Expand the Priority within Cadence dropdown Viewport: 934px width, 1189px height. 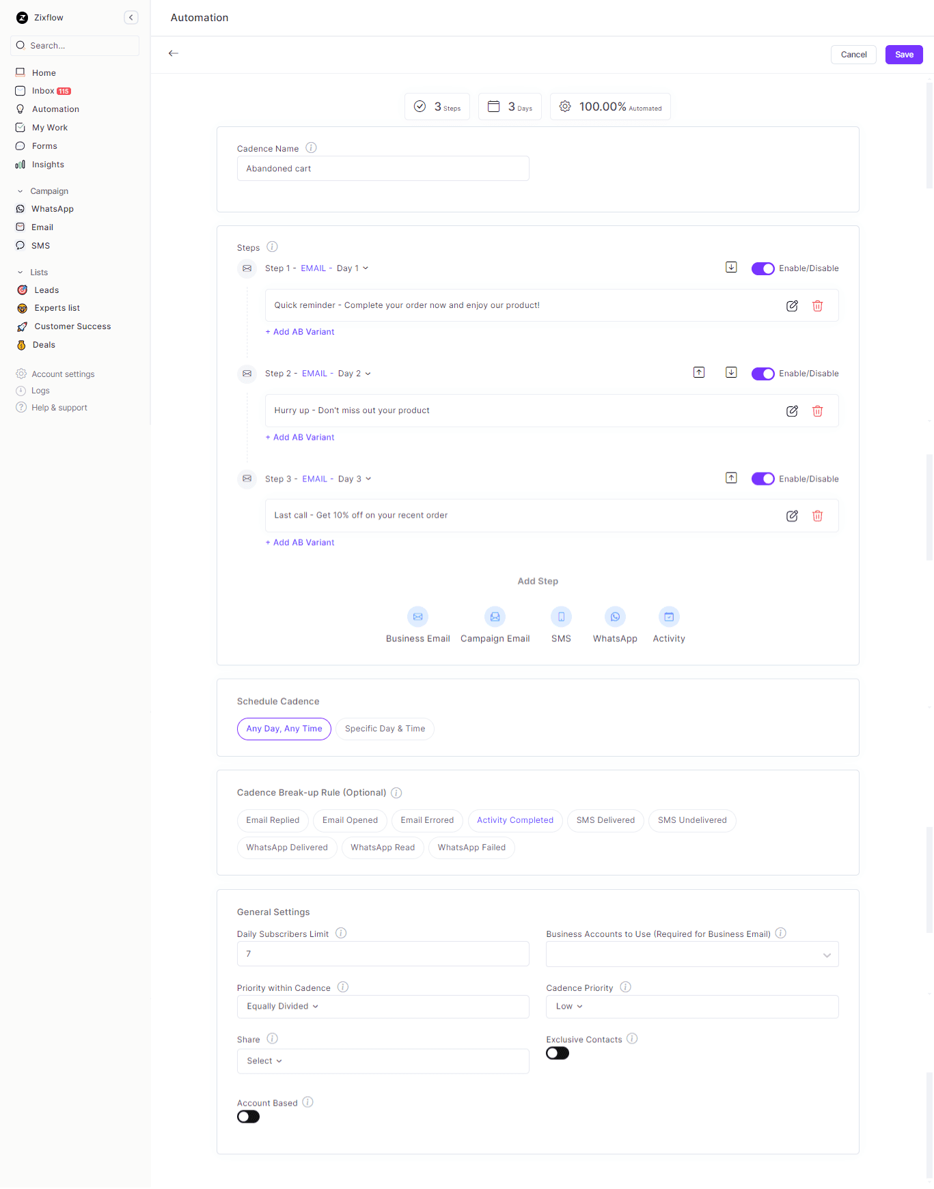[x=383, y=1007]
